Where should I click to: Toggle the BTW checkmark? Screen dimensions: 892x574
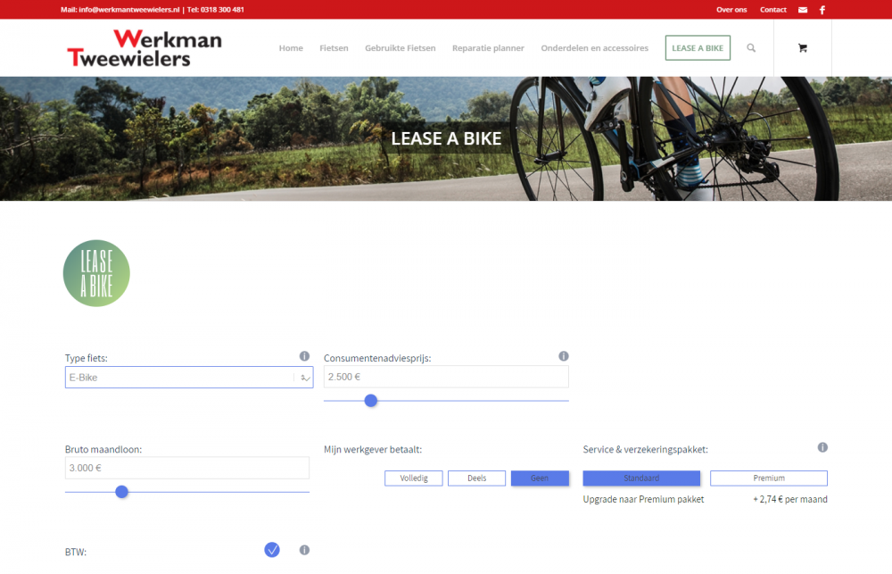pyautogui.click(x=272, y=550)
